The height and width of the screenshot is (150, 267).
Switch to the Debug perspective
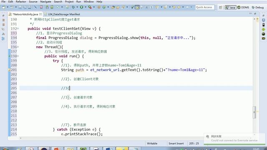(258, 7)
